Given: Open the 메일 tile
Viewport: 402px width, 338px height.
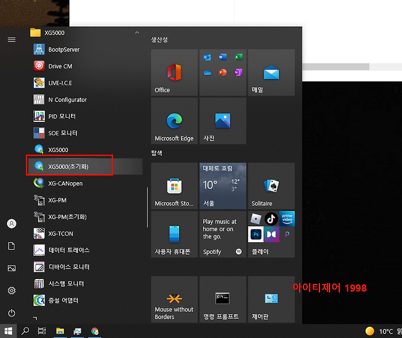Looking at the screenshot, I should pos(271,73).
